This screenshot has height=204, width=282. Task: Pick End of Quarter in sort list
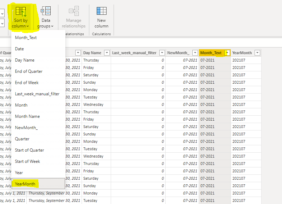coord(38,71)
